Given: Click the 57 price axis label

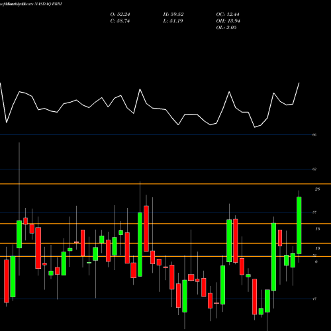Looking at the screenshot, I should point(314,213).
